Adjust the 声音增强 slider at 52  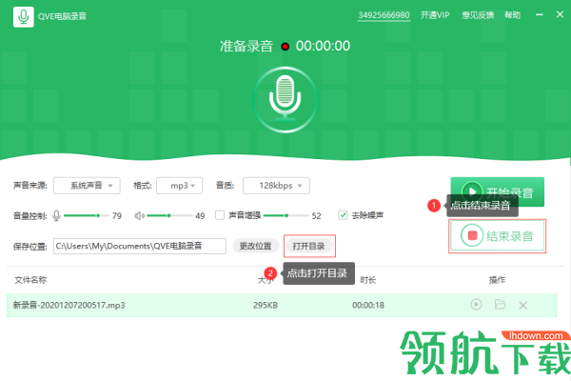pos(285,216)
